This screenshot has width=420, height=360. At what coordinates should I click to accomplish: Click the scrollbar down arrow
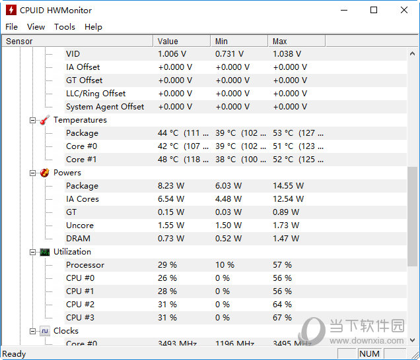coord(412,340)
